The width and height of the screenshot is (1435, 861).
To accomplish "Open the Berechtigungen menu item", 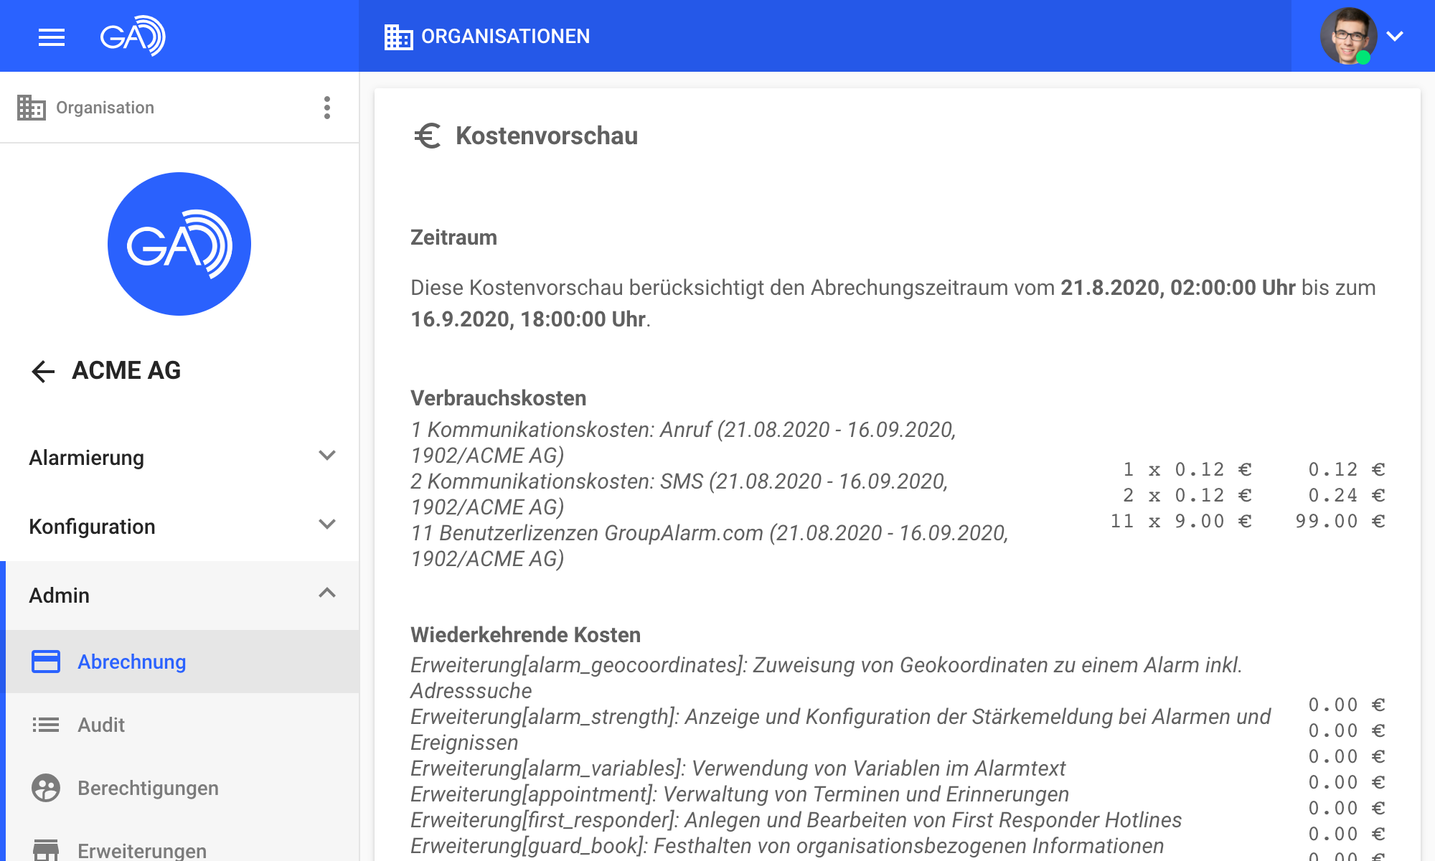I will point(148,788).
